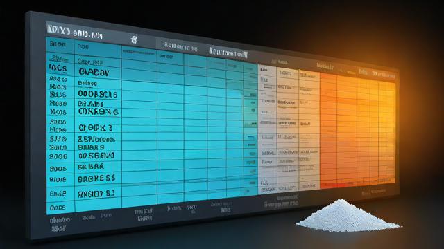
Task: Select the 'BRCKES1' row label cell
Action: pyautogui.click(x=96, y=178)
